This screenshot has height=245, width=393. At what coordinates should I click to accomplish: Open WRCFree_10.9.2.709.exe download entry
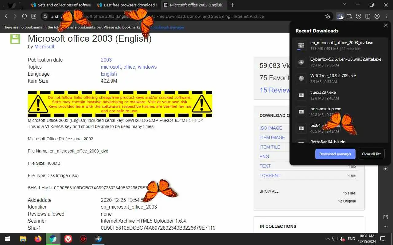(340, 78)
